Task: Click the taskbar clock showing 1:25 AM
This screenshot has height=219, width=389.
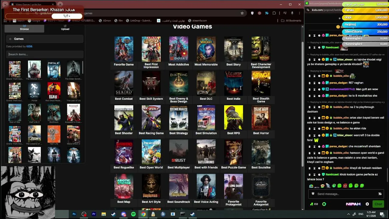Action: coord(371,214)
